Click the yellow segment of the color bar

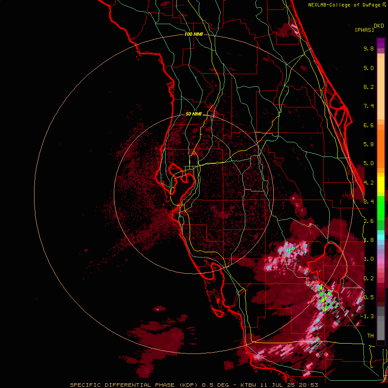coord(381,185)
